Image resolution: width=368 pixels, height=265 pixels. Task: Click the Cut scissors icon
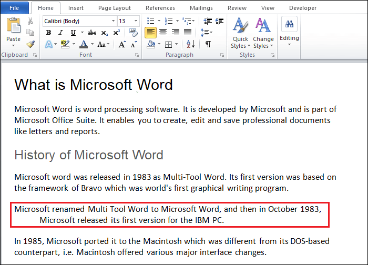30,21
